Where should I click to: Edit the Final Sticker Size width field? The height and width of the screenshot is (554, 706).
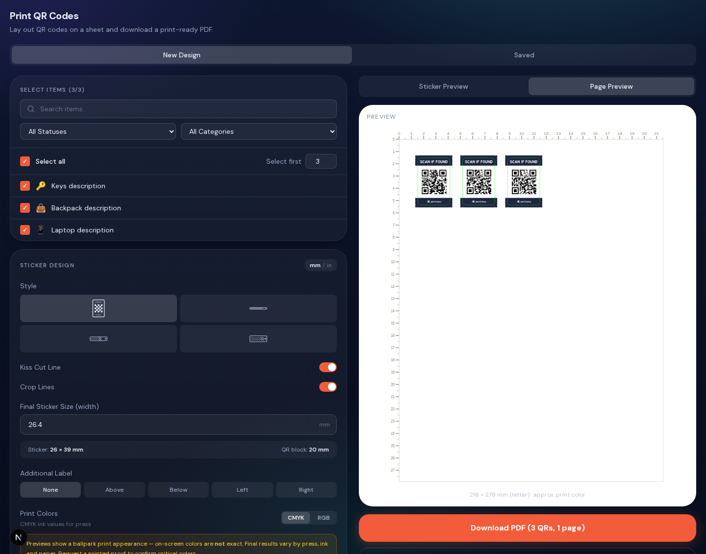(178, 425)
